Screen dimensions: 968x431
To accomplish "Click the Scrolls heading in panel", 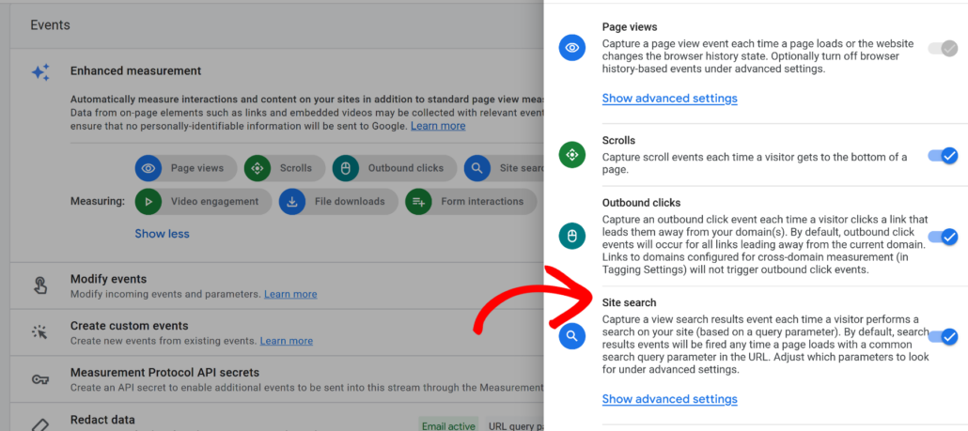I will [x=618, y=141].
